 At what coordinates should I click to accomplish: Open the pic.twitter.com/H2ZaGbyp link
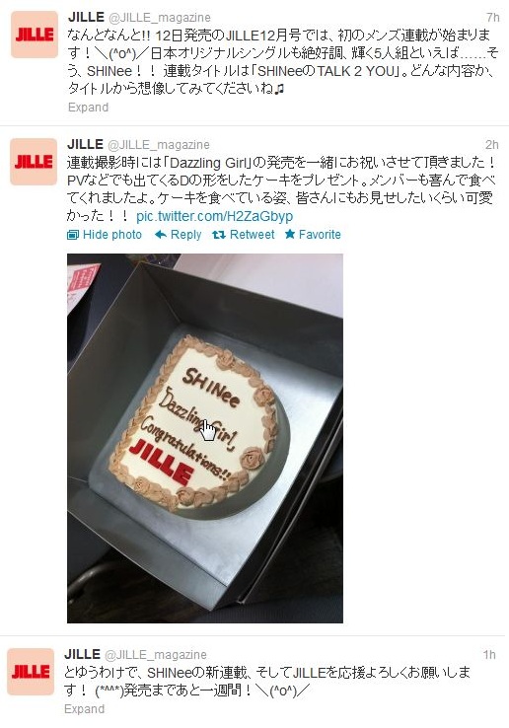(215, 216)
